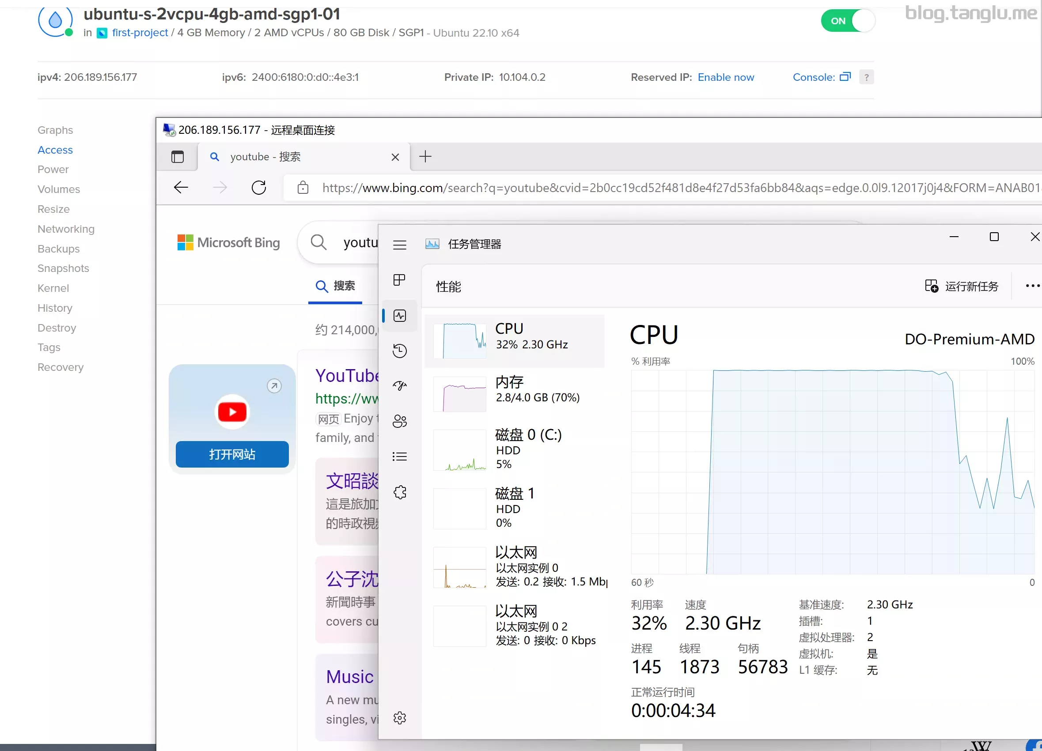Click Edge tab actions menu icon
Image resolution: width=1042 pixels, height=751 pixels.
(x=177, y=157)
